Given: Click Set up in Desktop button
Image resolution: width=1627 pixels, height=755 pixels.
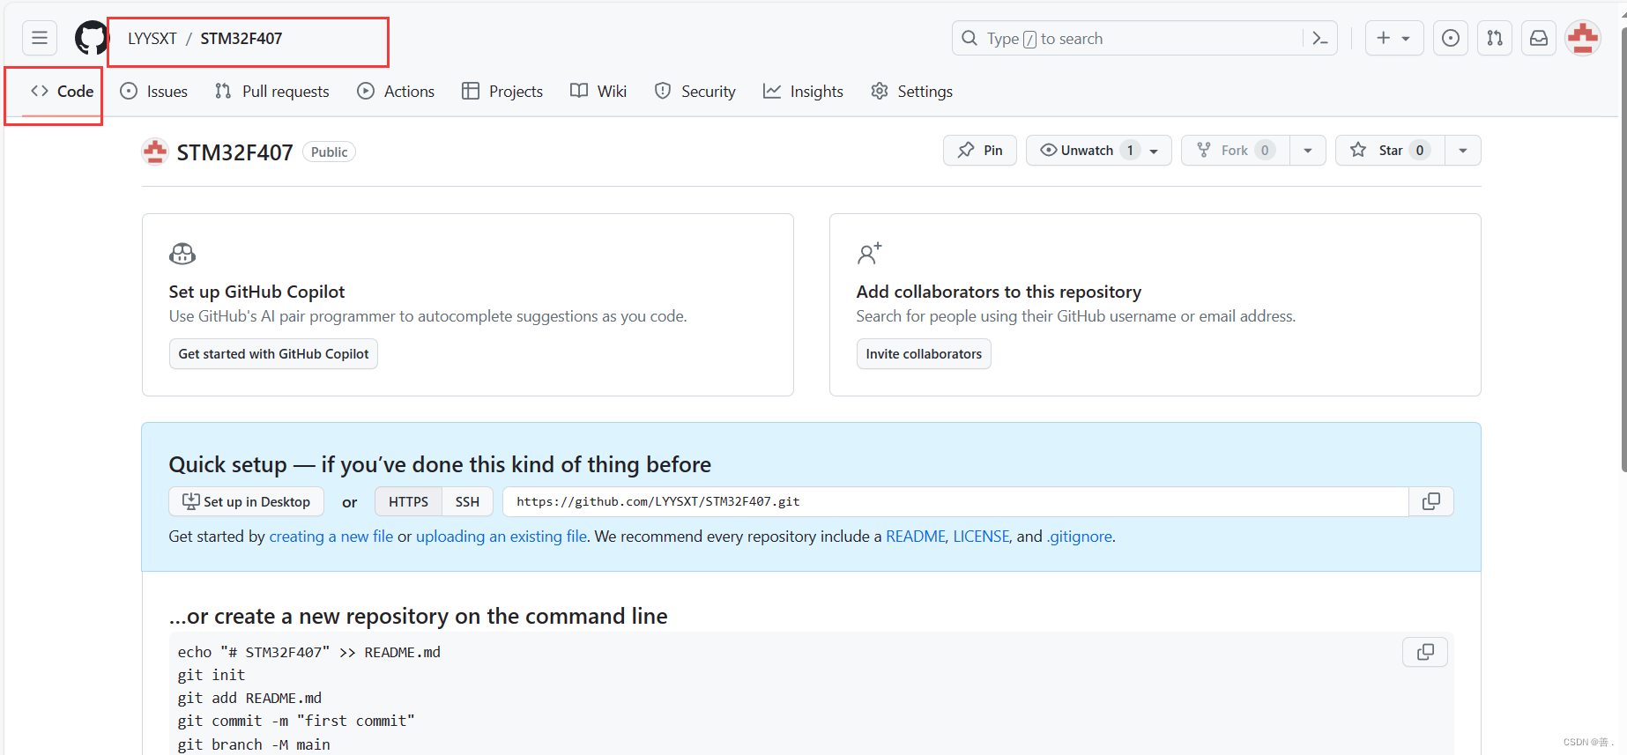Looking at the screenshot, I should pos(246,501).
